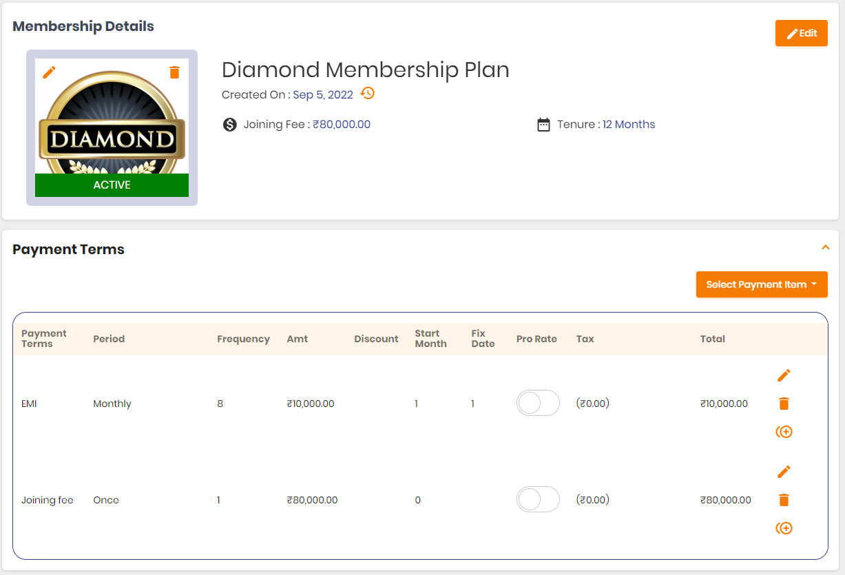
Task: Toggle Pro Rate switch for Joining fee row
Action: click(538, 499)
